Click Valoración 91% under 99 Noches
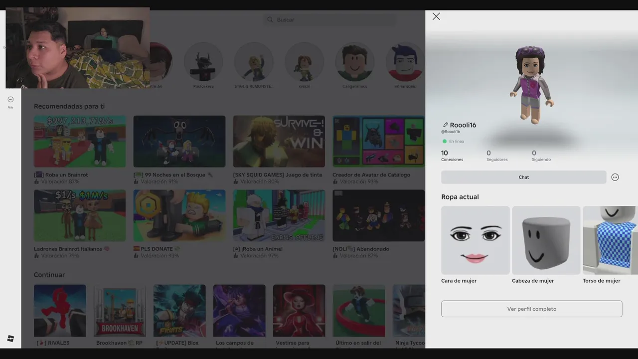 (159, 182)
